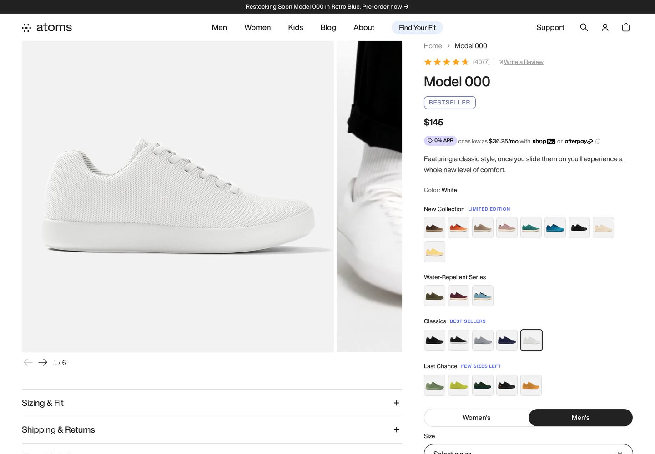
Task: Select the navy Classics swatch
Action: click(x=507, y=340)
